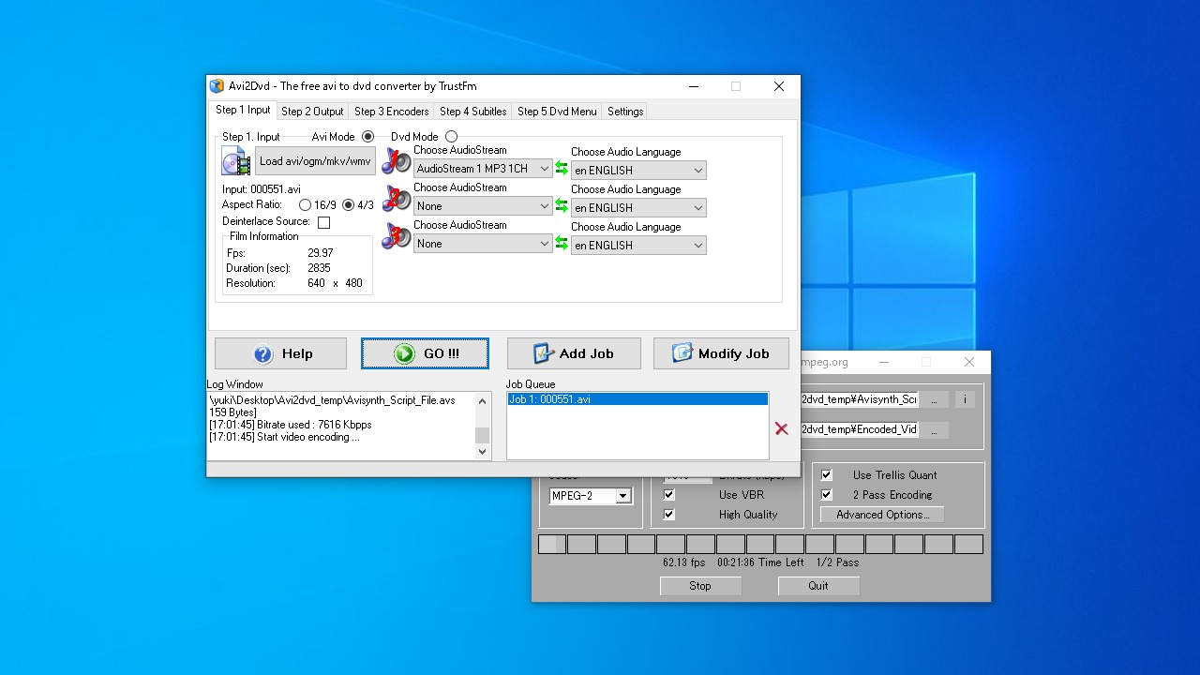Viewport: 1200px width, 675px height.
Task: Remove job with the red X icon
Action: (x=782, y=428)
